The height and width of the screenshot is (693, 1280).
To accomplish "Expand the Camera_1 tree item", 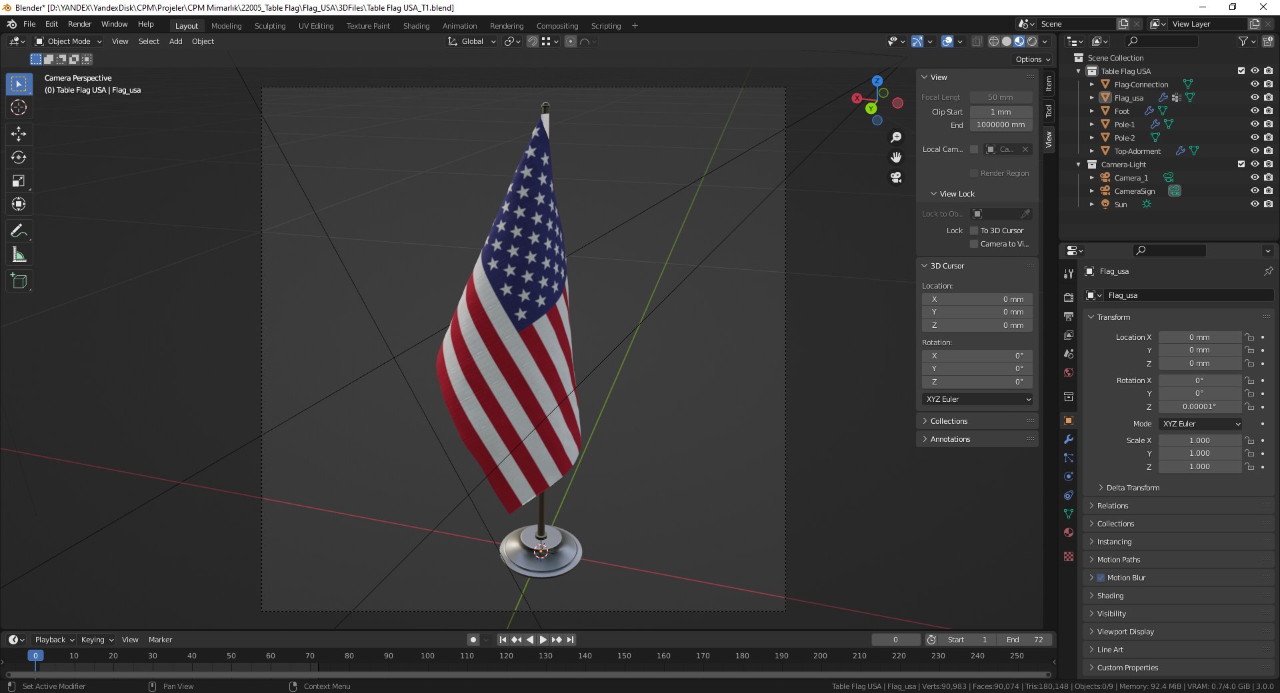I will point(1092,178).
